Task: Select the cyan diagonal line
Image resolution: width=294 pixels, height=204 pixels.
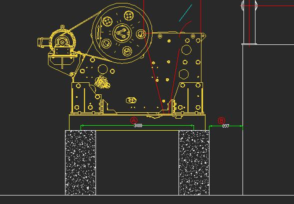Action: [185, 13]
